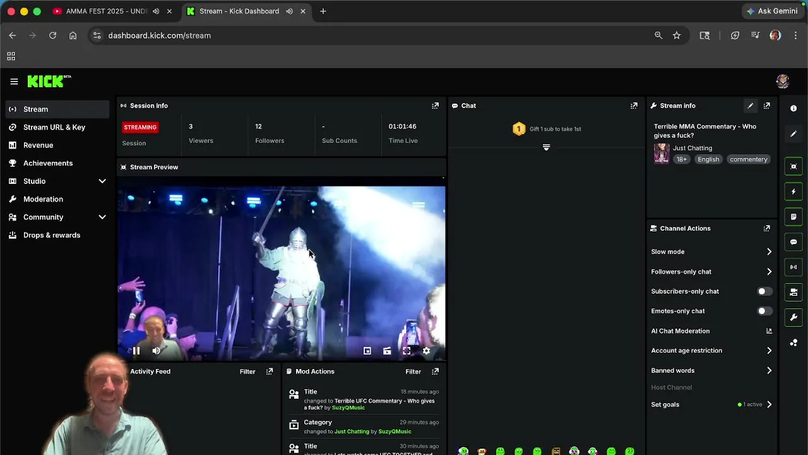
Task: Toggle the channel actions widget icon
Action: coord(793,292)
